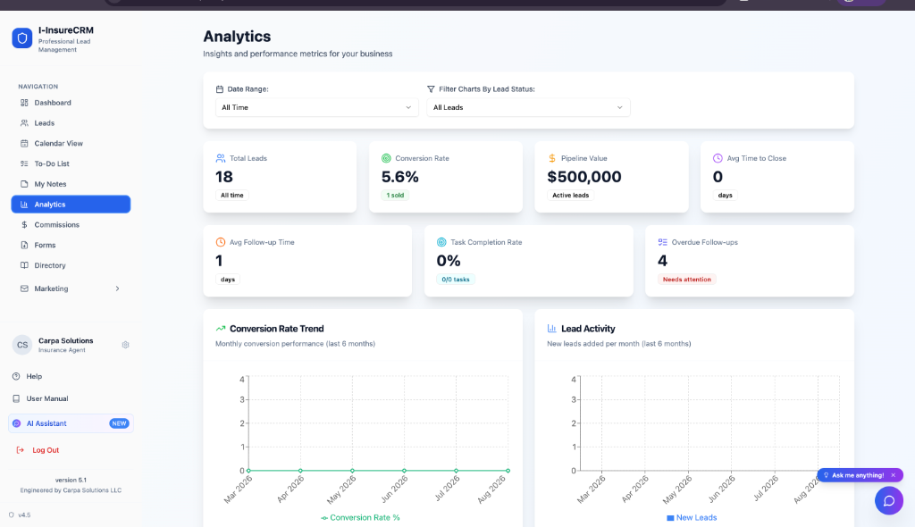Open profile settings gear next to Carpa Solutions
915x527 pixels.
pyautogui.click(x=125, y=345)
